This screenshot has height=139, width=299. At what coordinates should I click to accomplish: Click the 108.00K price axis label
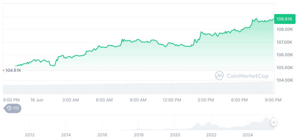click(284, 29)
